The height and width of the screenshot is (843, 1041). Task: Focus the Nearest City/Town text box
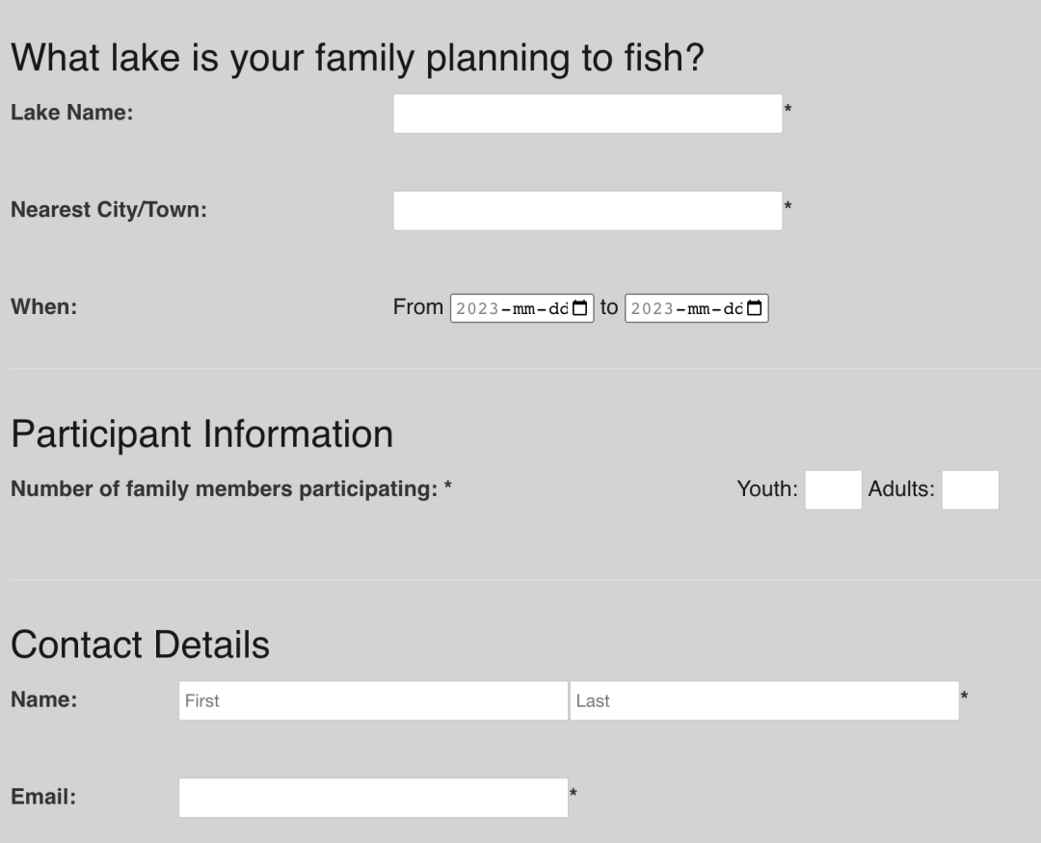(587, 211)
